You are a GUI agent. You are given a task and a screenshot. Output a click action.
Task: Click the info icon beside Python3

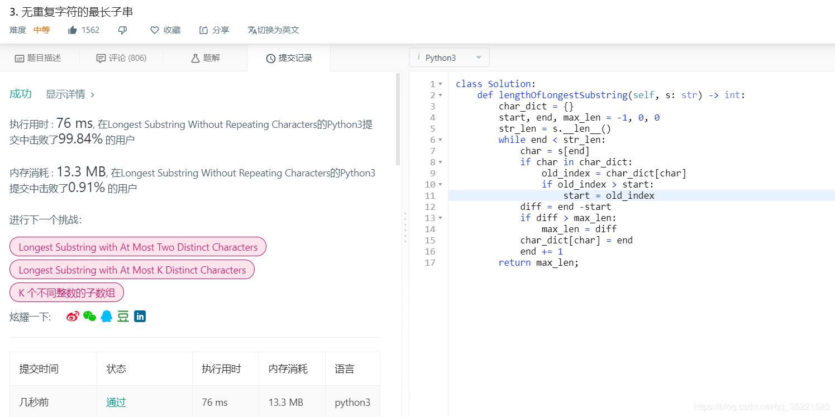click(x=419, y=57)
